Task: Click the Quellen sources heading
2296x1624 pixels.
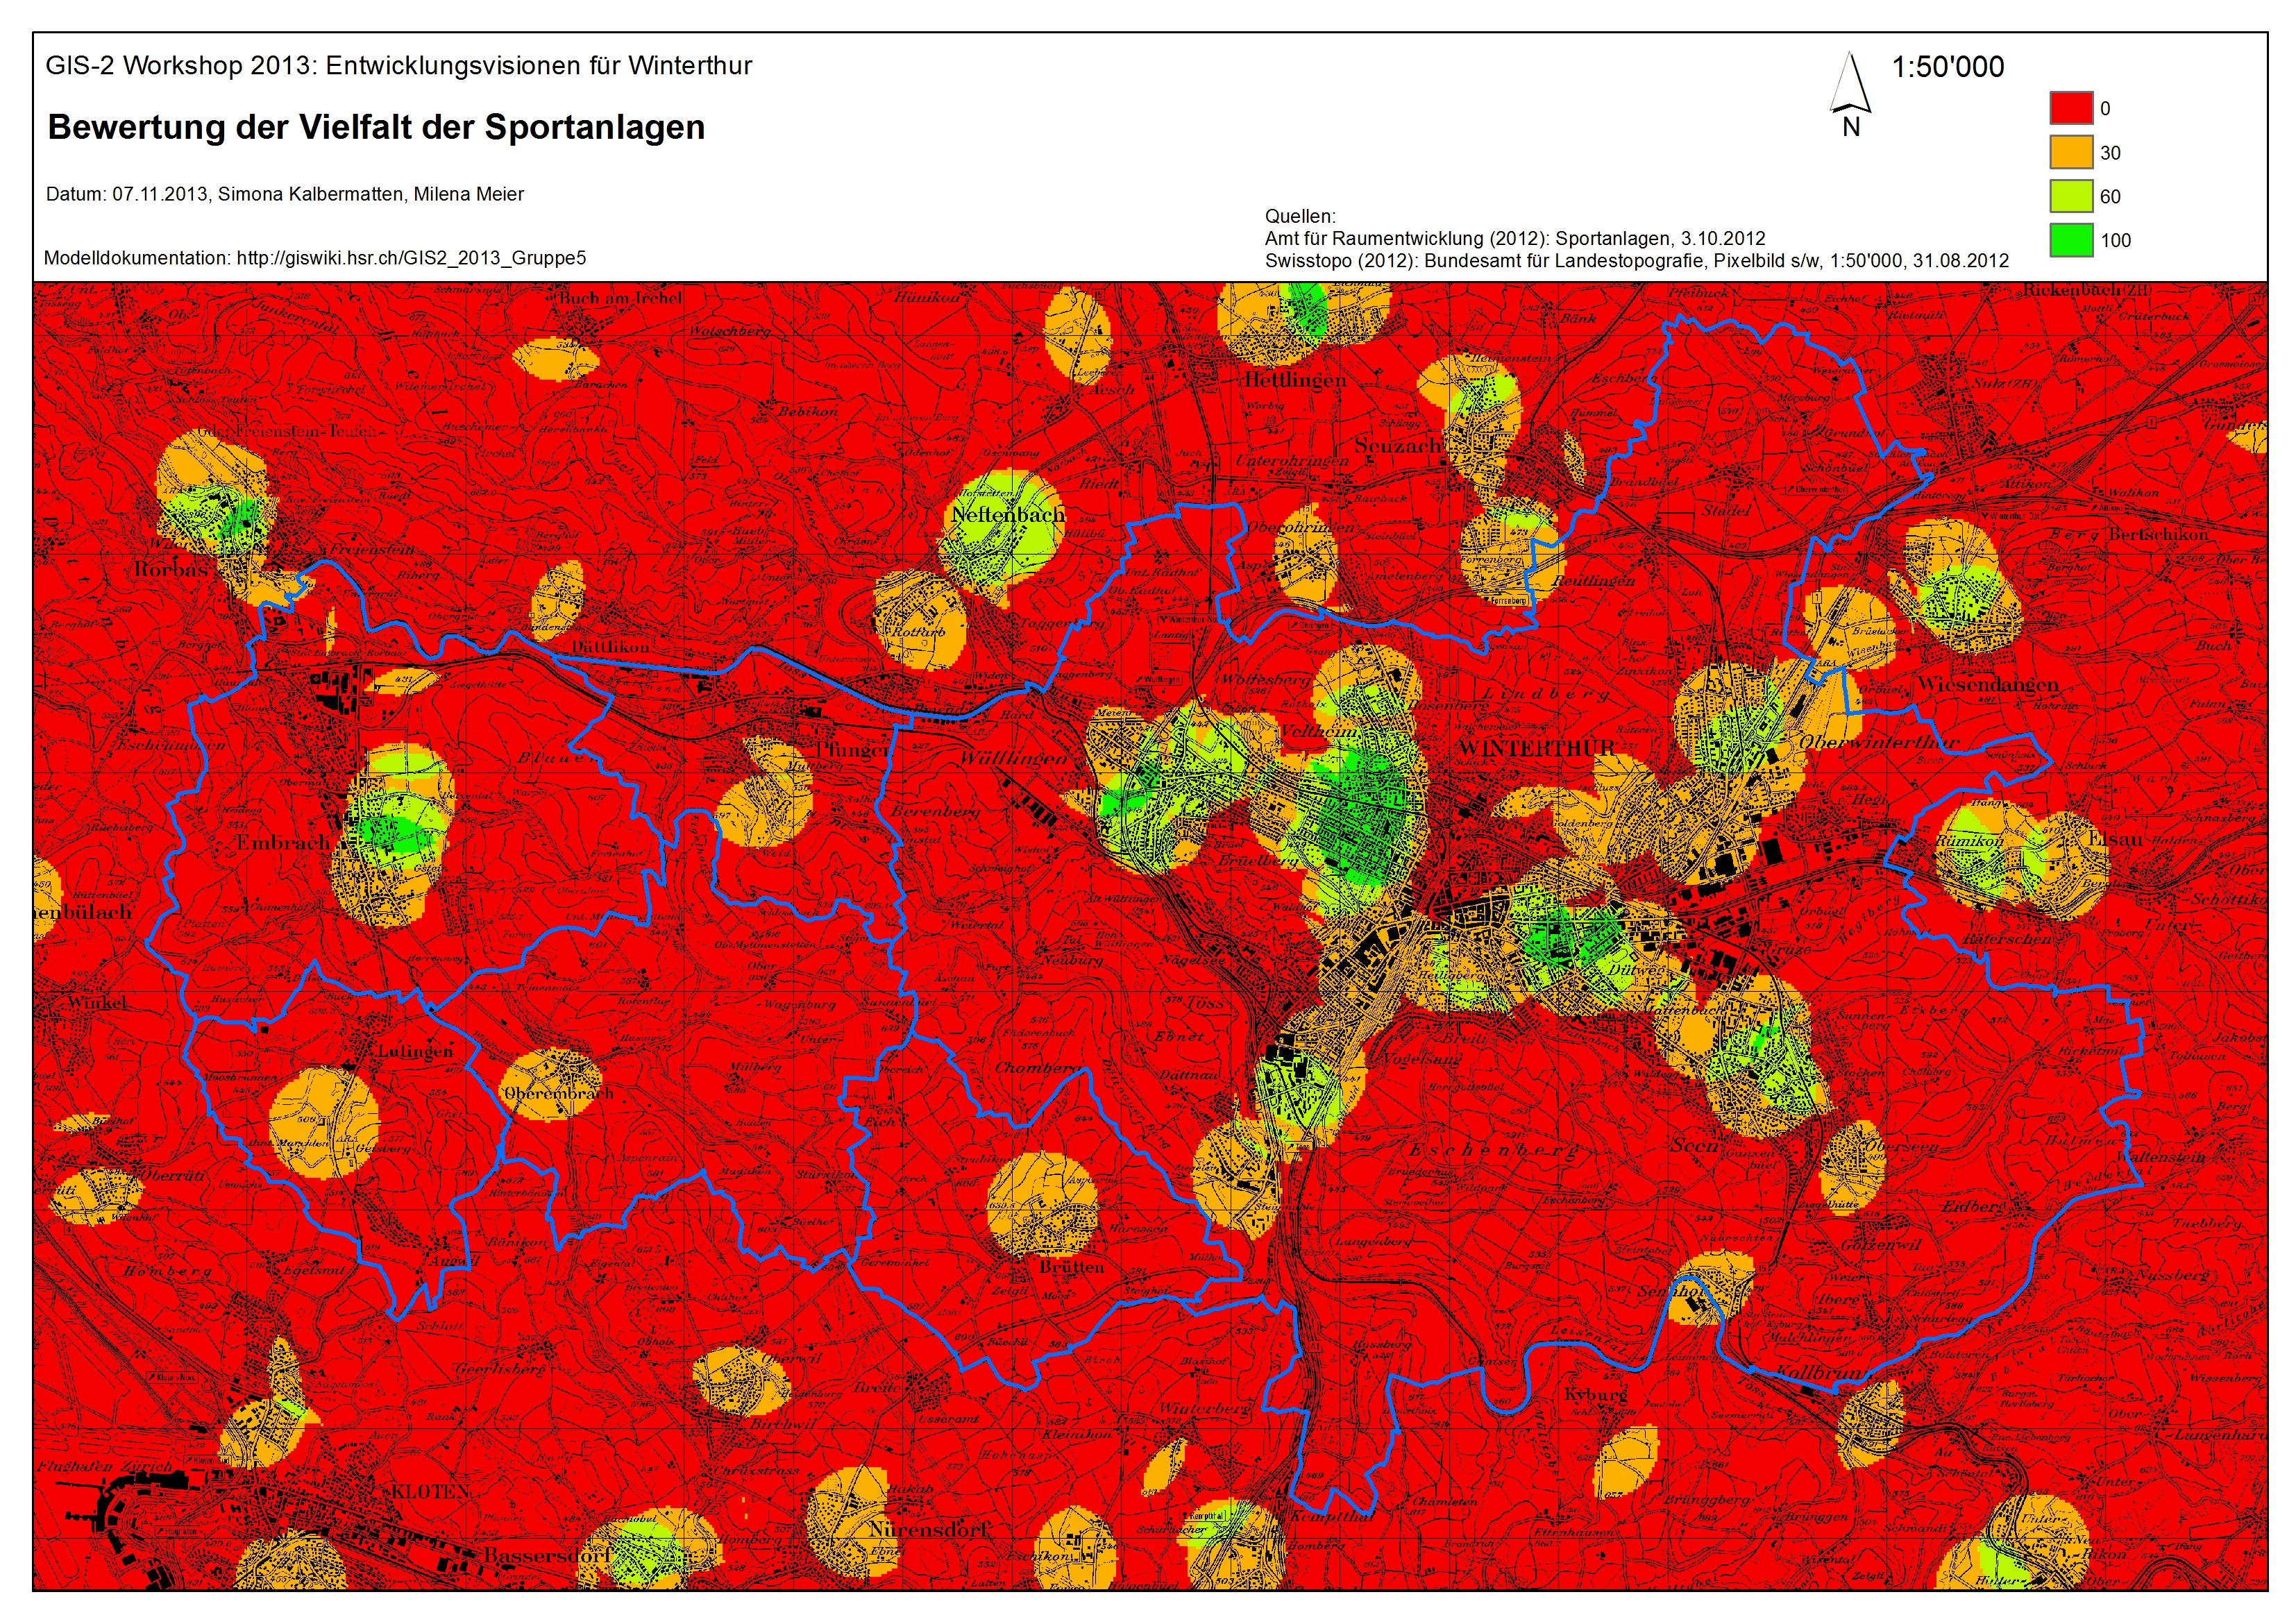Action: click(1299, 216)
